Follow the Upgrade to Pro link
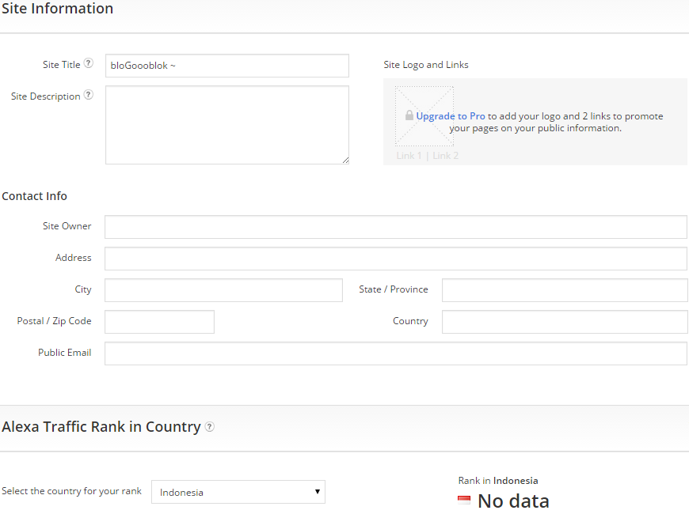 [x=451, y=116]
